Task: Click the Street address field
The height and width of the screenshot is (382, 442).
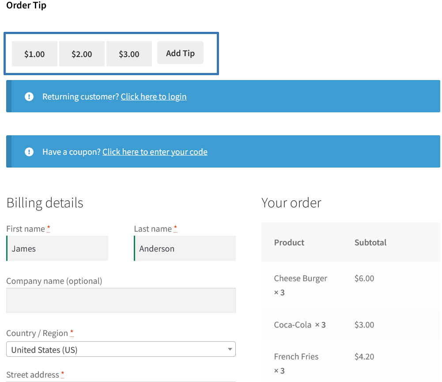Action: (121, 380)
